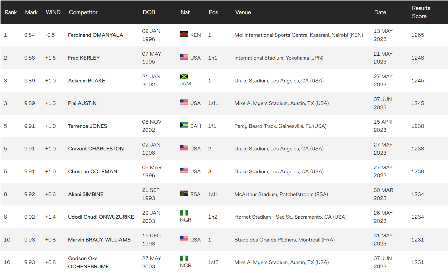Sort by the Mark column header
The height and width of the screenshot is (273, 448).
(x=31, y=12)
